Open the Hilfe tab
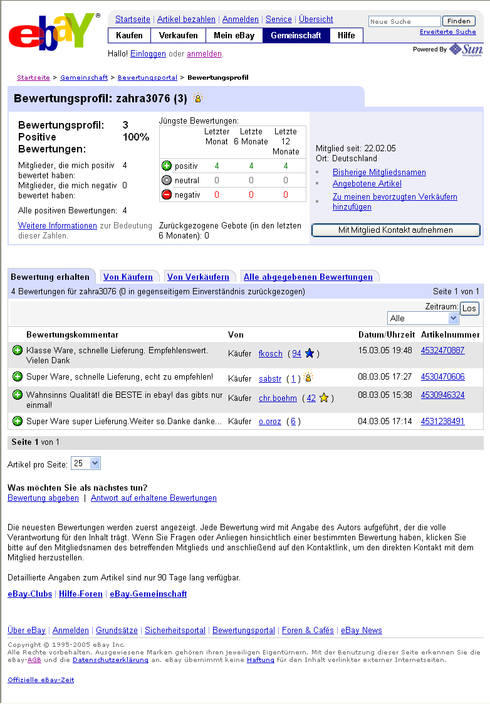Viewport: 490px width, 704px height. [346, 36]
